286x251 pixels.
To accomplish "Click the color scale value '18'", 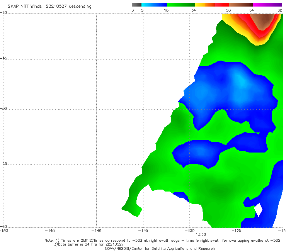I will (x=166, y=10).
